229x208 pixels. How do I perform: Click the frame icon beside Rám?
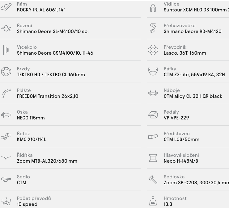tap(6, 7)
